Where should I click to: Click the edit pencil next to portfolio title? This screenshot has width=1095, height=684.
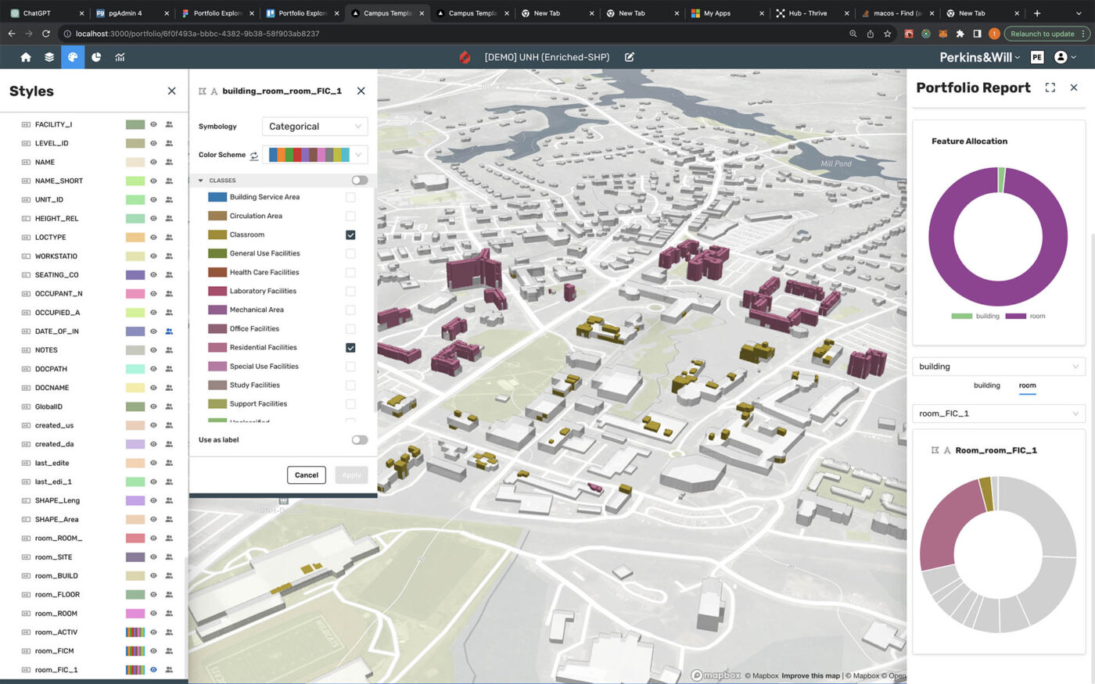point(629,57)
